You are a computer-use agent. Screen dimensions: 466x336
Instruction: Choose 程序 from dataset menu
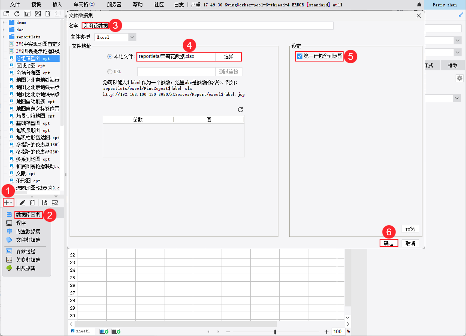(x=21, y=223)
